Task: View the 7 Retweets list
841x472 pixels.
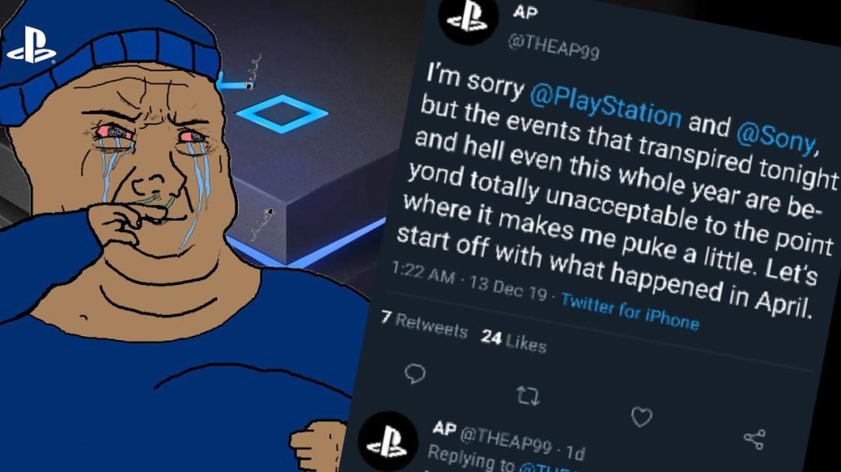Action: [x=424, y=324]
